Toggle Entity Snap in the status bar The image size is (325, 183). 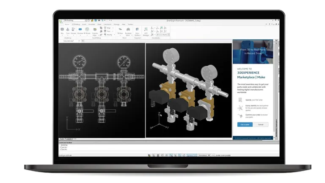click(171, 155)
